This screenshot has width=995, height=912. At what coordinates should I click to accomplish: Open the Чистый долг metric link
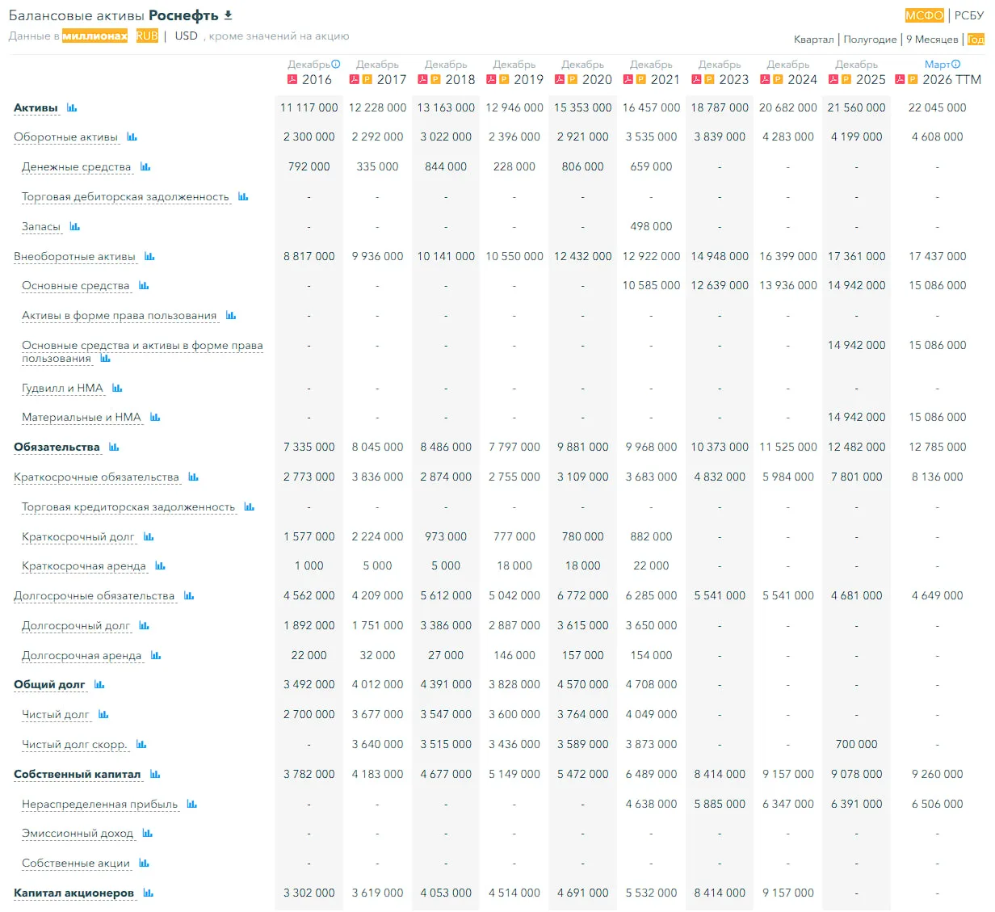55,715
